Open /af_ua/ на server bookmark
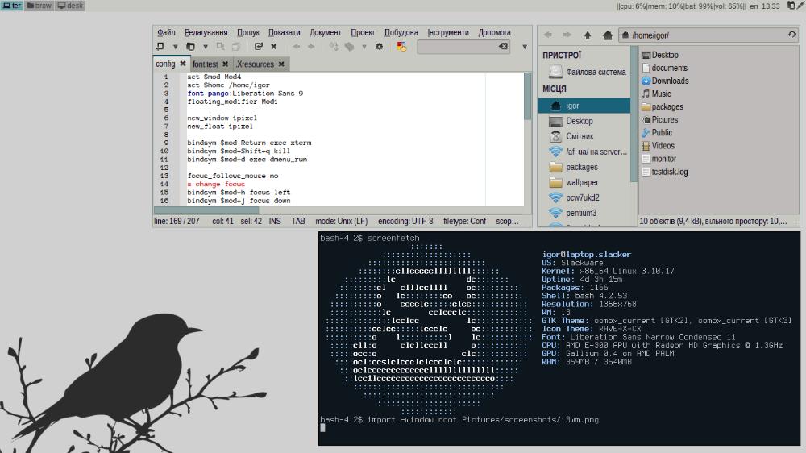This screenshot has height=453, width=806. pyautogui.click(x=584, y=152)
